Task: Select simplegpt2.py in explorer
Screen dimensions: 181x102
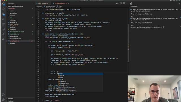Action: tap(15, 41)
